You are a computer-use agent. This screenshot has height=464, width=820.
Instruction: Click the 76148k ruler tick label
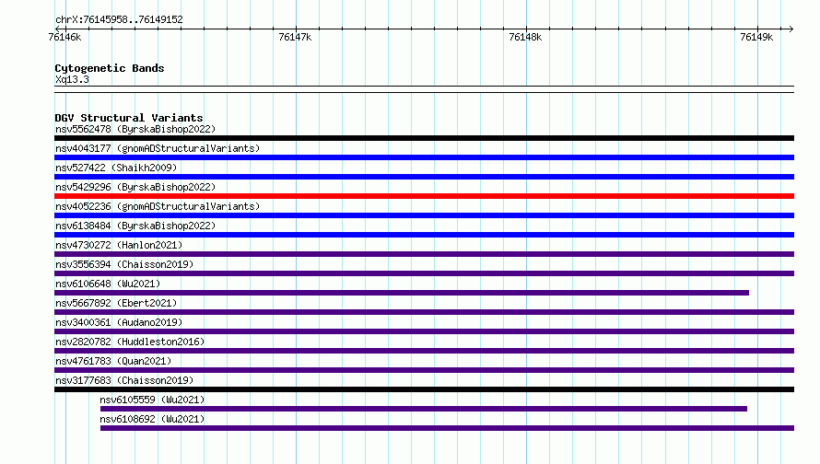pos(525,37)
